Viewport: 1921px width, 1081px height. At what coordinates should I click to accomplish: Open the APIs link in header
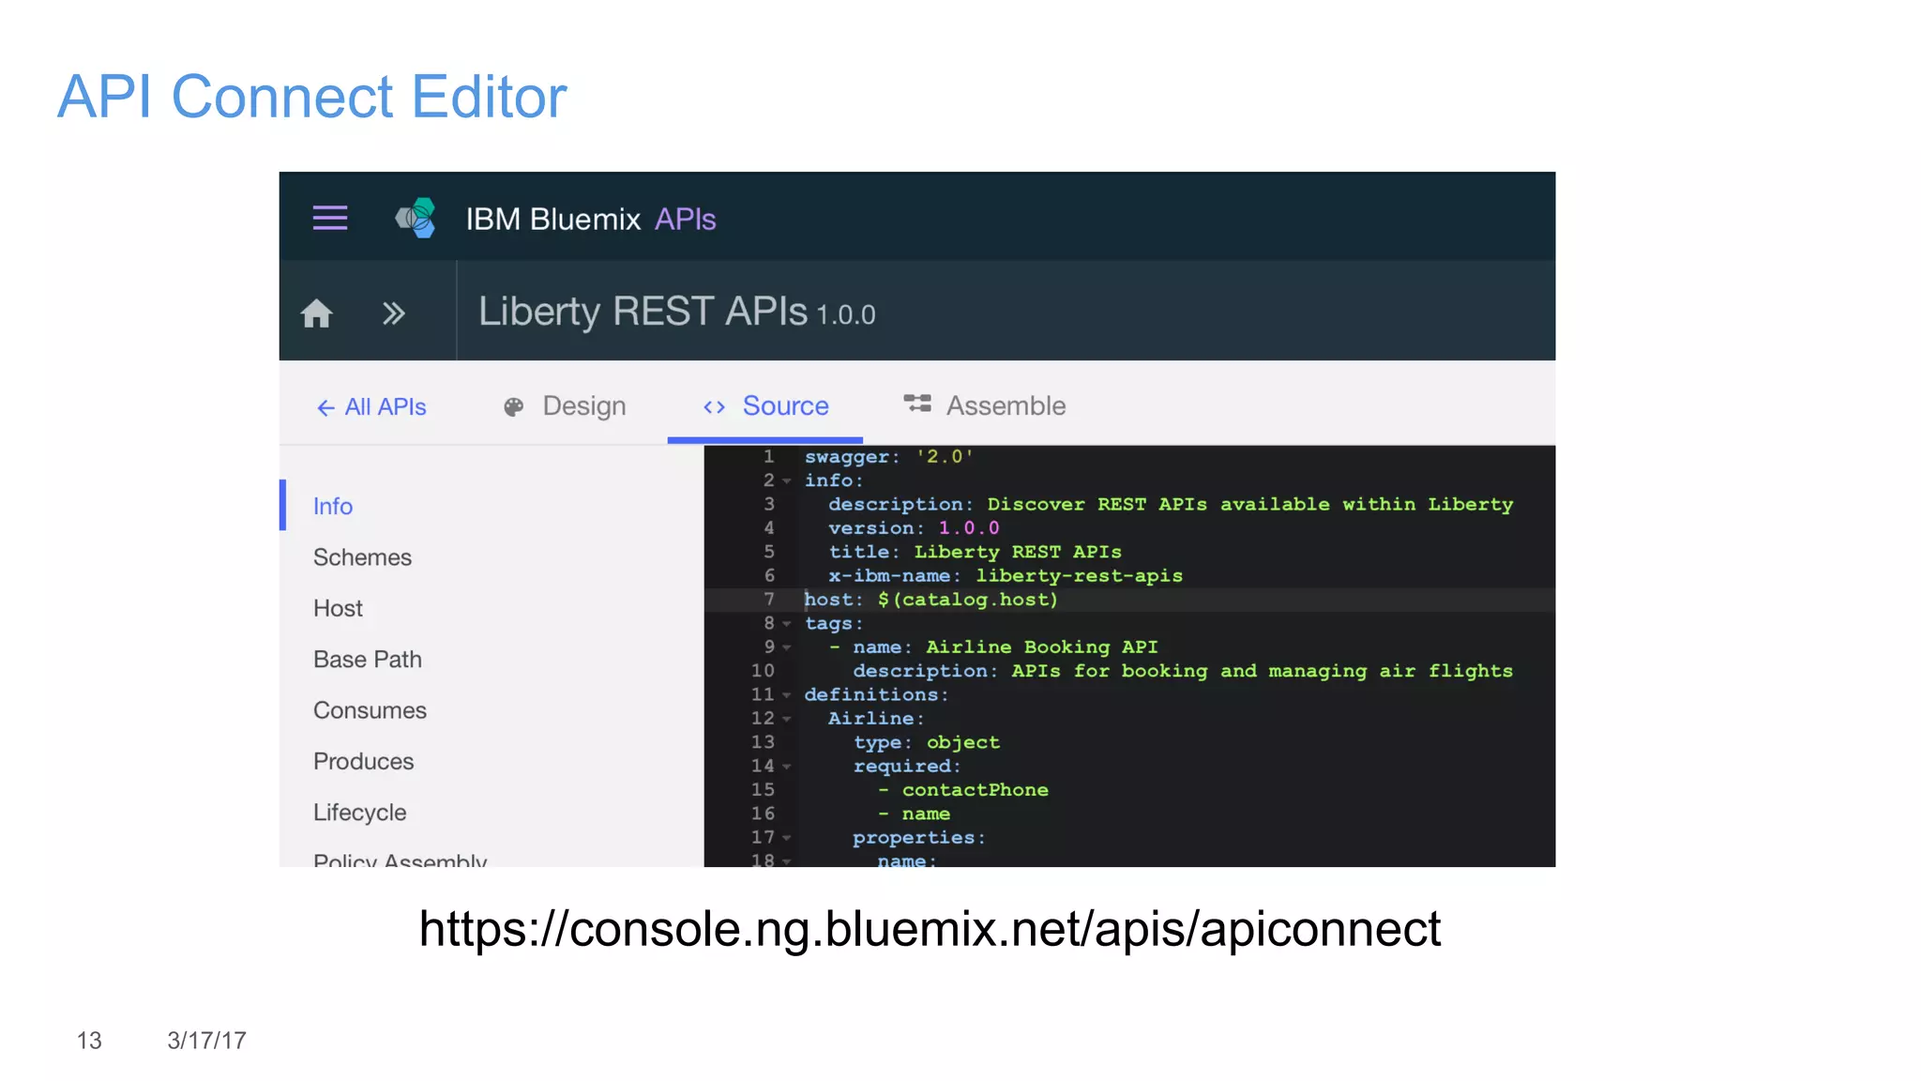(686, 219)
